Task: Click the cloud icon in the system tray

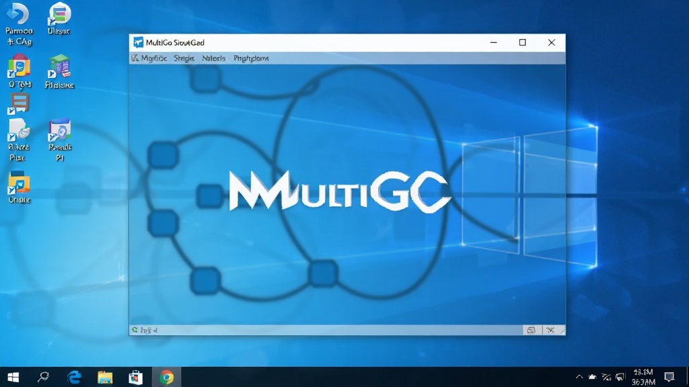Action: [x=592, y=377]
